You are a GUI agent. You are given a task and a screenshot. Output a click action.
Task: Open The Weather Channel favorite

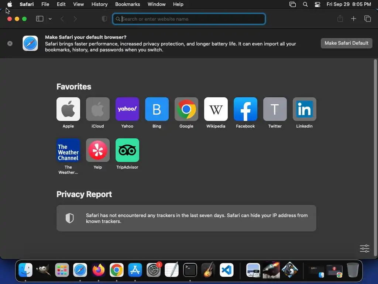[x=68, y=150]
